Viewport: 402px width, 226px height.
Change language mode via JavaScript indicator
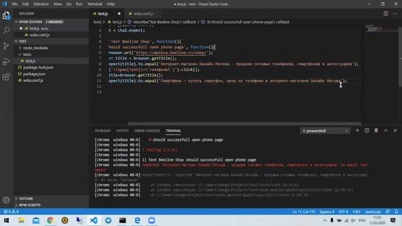click(x=373, y=212)
